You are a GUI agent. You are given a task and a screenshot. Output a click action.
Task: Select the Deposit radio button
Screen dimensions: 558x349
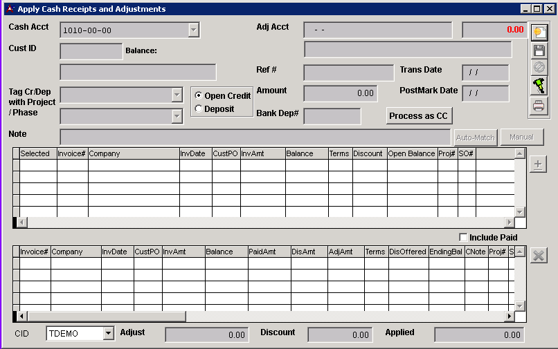(x=199, y=109)
